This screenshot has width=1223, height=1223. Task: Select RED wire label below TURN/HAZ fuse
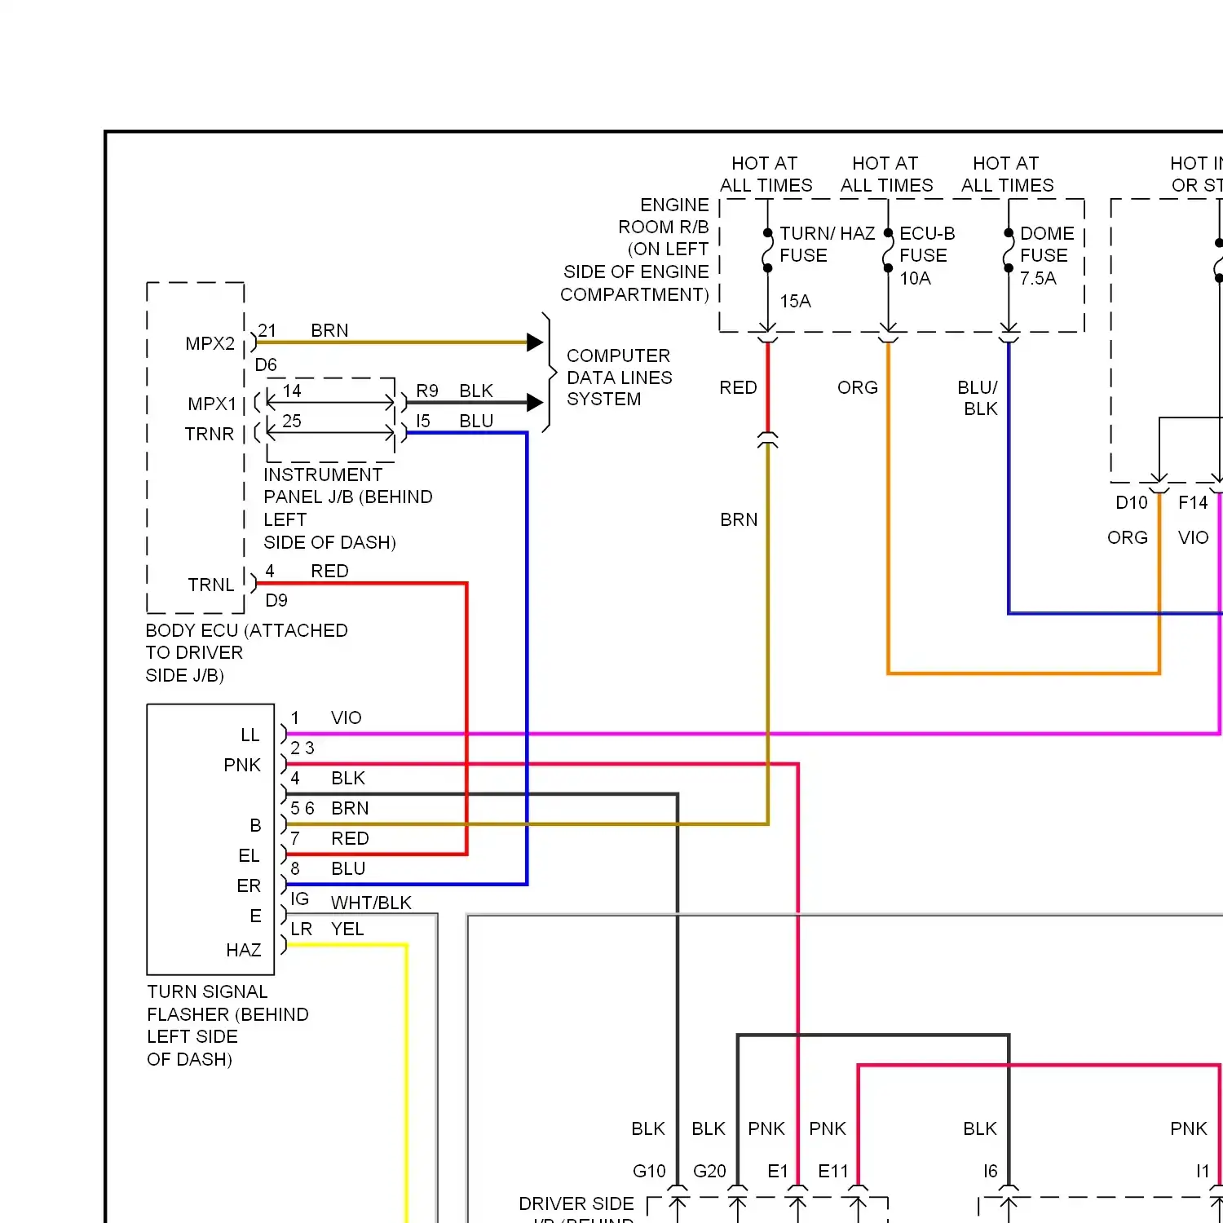coord(738,387)
